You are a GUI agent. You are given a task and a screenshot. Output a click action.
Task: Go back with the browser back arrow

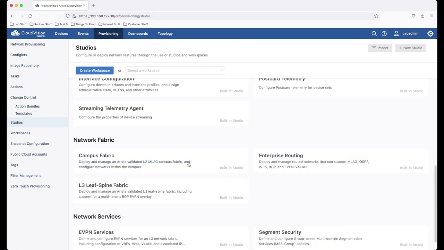coord(12,16)
